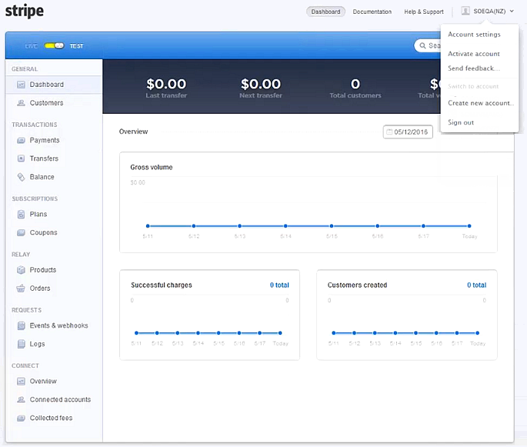Viewport: 527px width, 447px height.
Task: Click Today point on Customers created chart
Action: [477, 333]
